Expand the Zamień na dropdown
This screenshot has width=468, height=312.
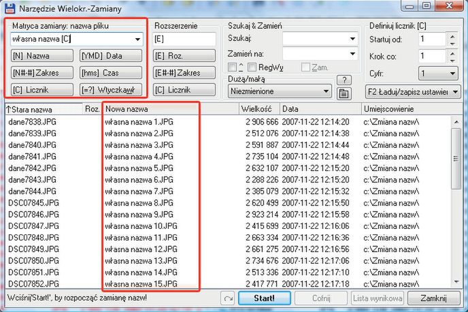click(x=352, y=54)
